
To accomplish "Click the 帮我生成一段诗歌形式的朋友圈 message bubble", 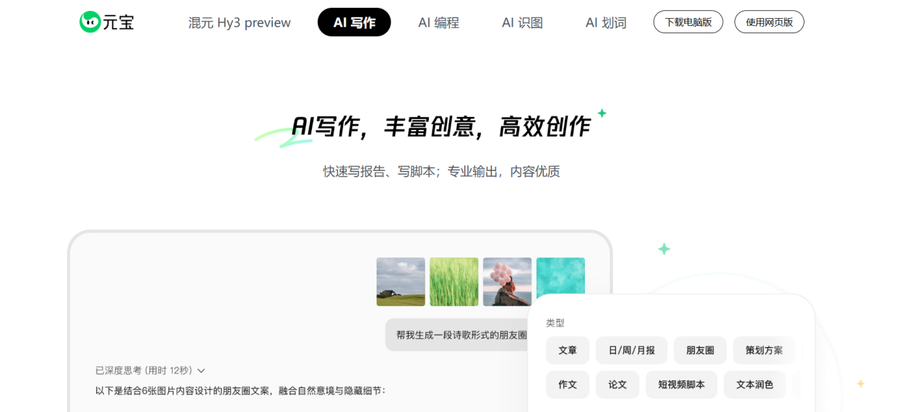I will pyautogui.click(x=457, y=335).
